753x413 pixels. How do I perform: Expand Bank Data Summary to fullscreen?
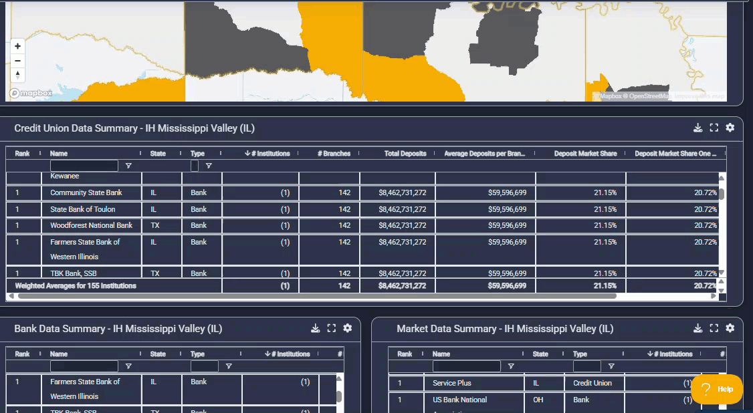point(331,328)
